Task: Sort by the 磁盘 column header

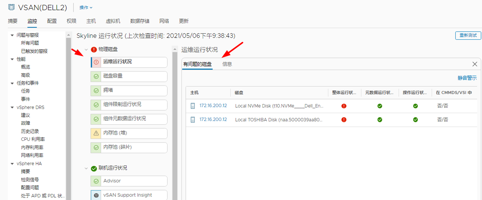Action: tap(239, 93)
